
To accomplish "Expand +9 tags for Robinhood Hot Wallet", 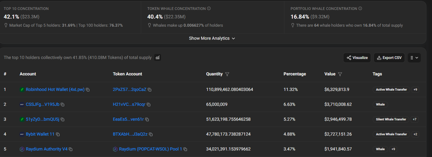I will 415,90.
